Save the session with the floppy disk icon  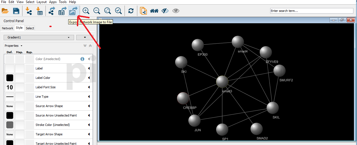tap(16, 11)
